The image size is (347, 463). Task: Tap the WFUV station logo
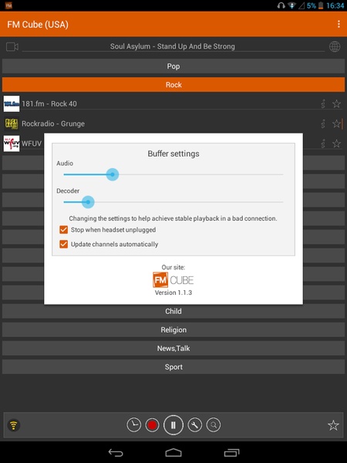coord(12,144)
